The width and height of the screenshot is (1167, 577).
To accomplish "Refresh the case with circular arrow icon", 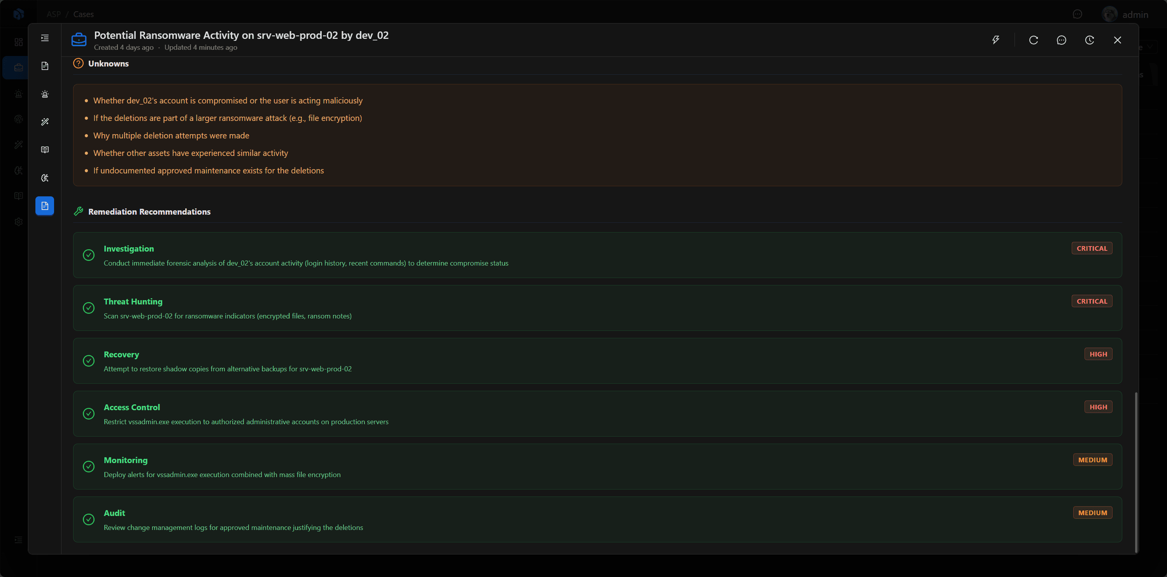I will [x=1033, y=40].
